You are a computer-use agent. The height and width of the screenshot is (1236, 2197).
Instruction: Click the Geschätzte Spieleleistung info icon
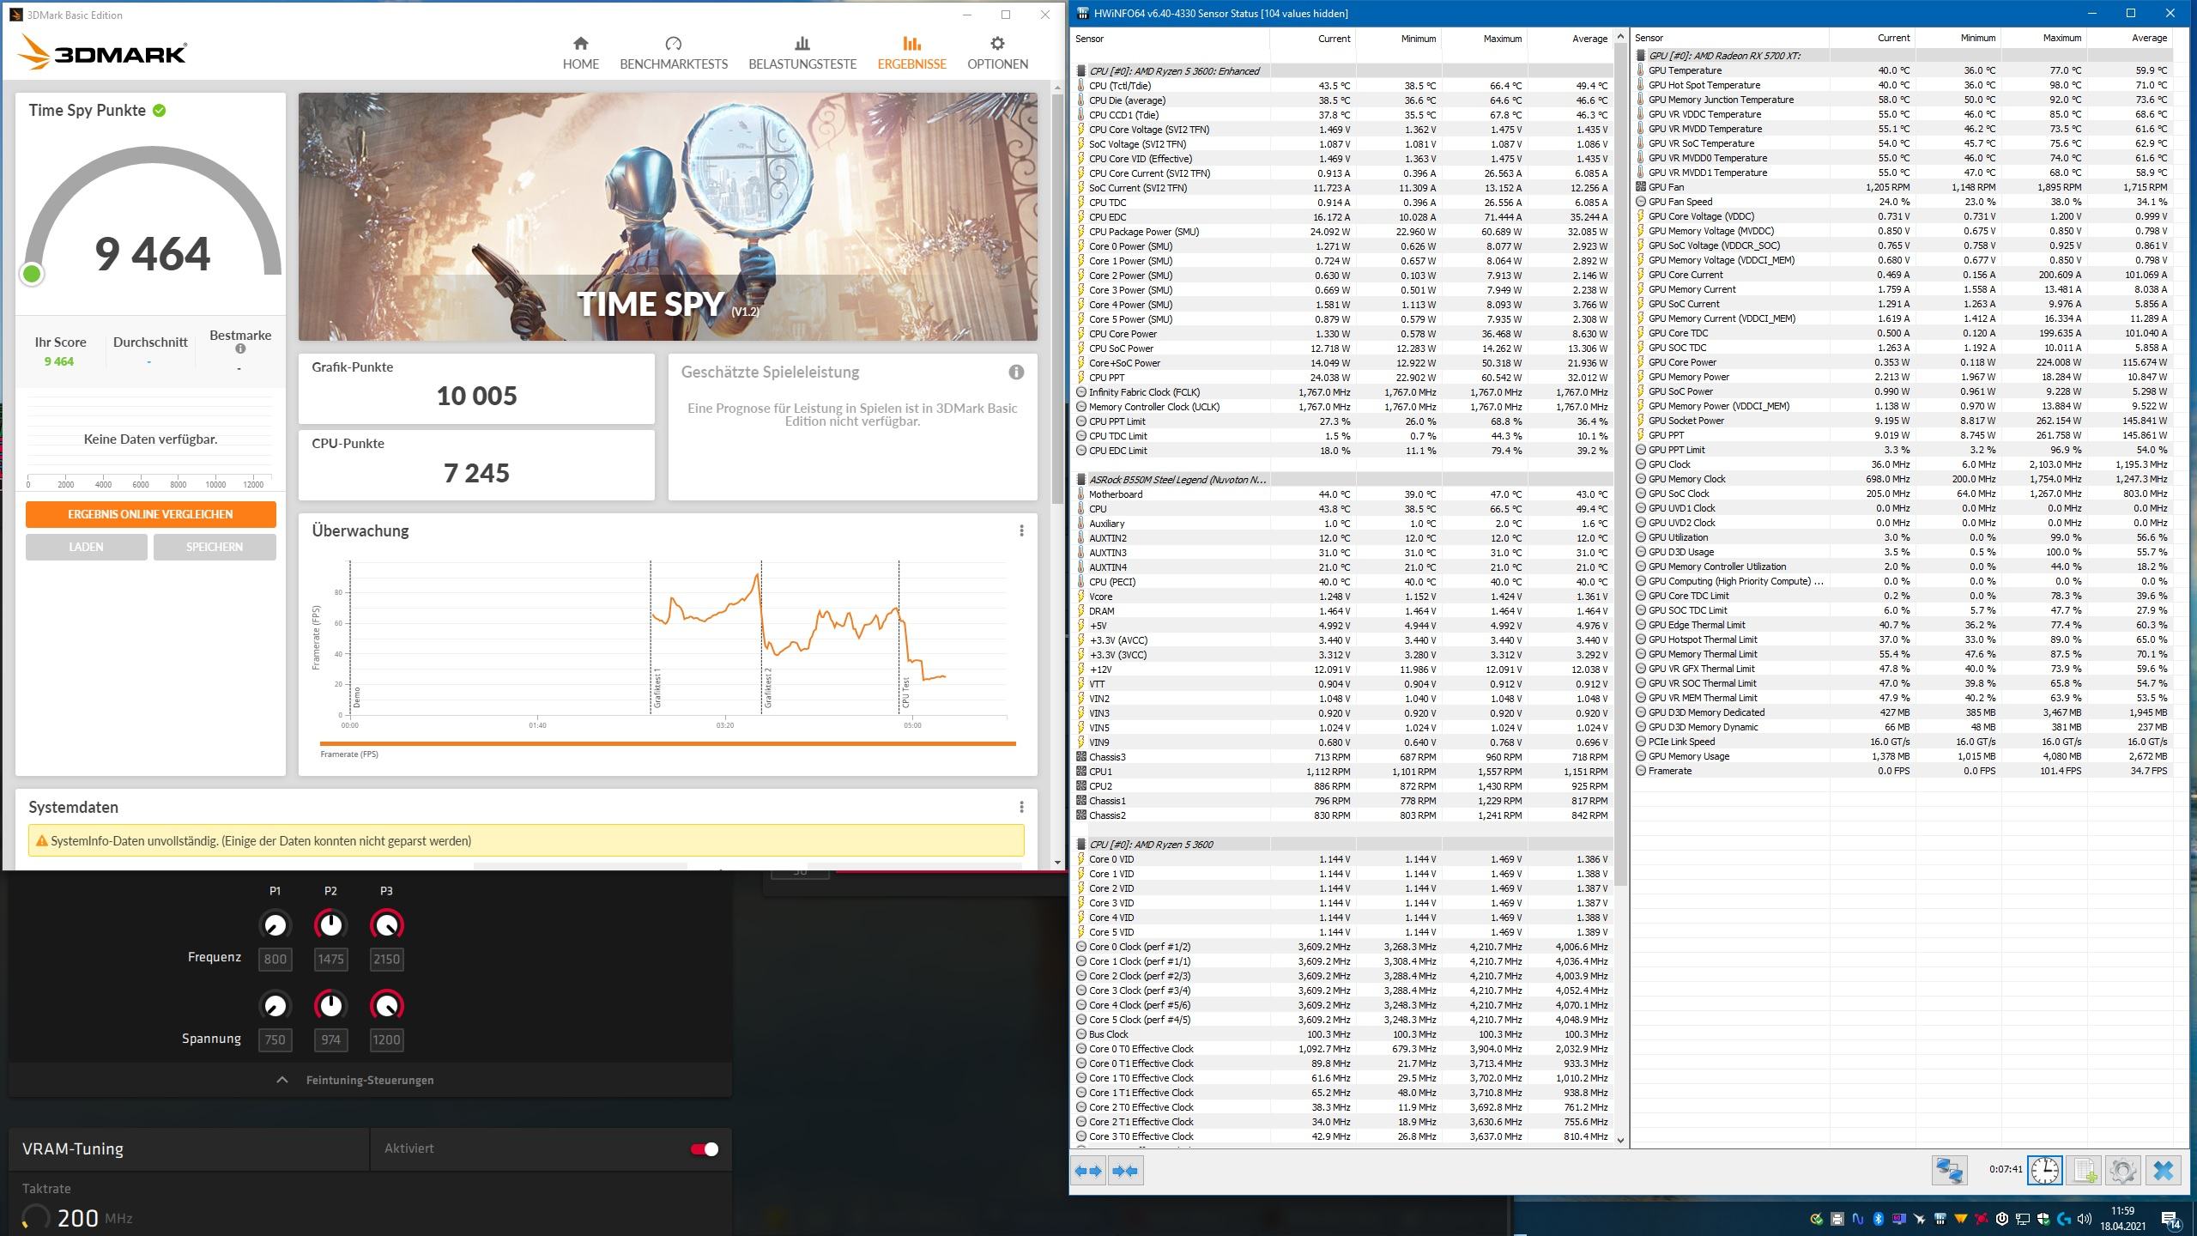(x=1016, y=372)
